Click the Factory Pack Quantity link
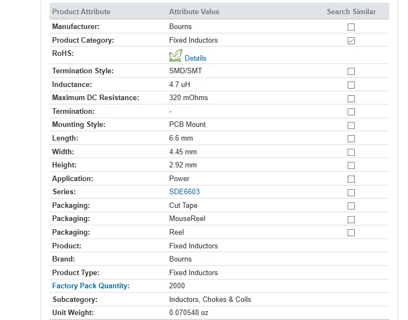Image resolution: width=408 pixels, height=320 pixels. [91, 286]
